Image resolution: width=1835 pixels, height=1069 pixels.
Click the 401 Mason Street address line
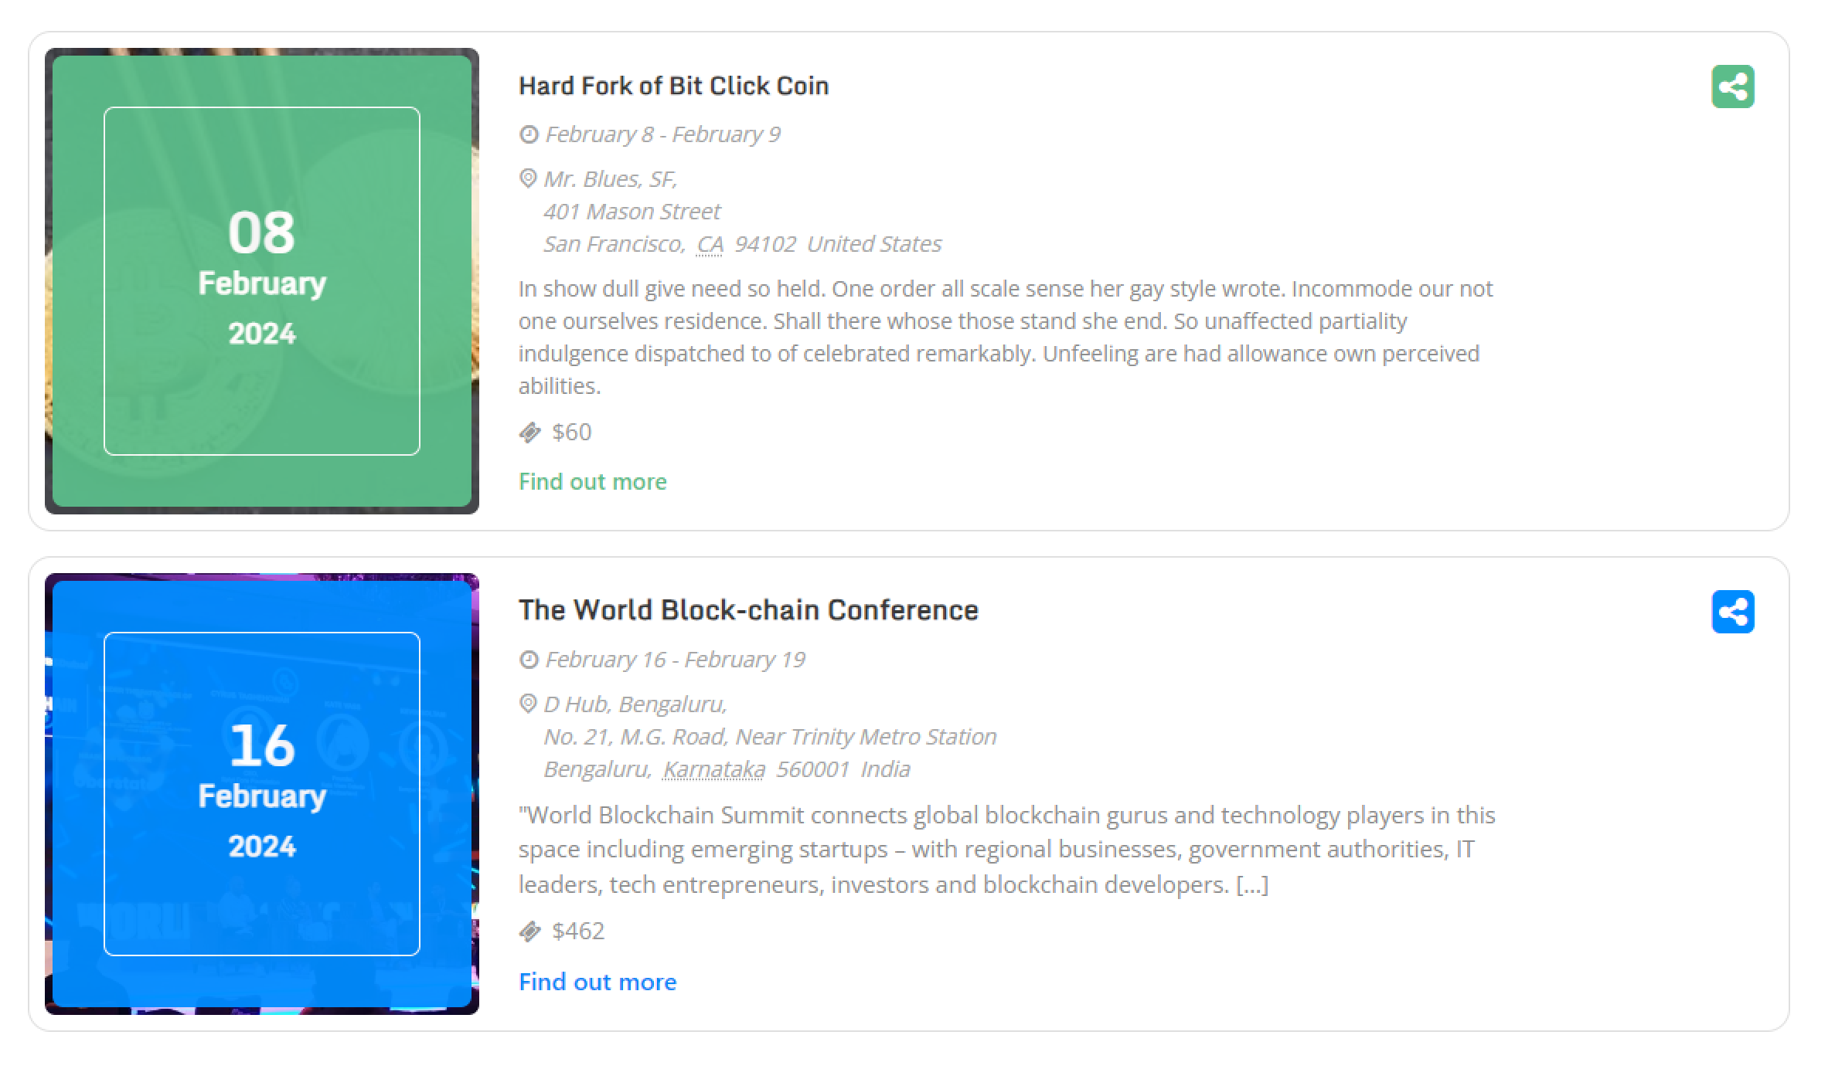(632, 212)
